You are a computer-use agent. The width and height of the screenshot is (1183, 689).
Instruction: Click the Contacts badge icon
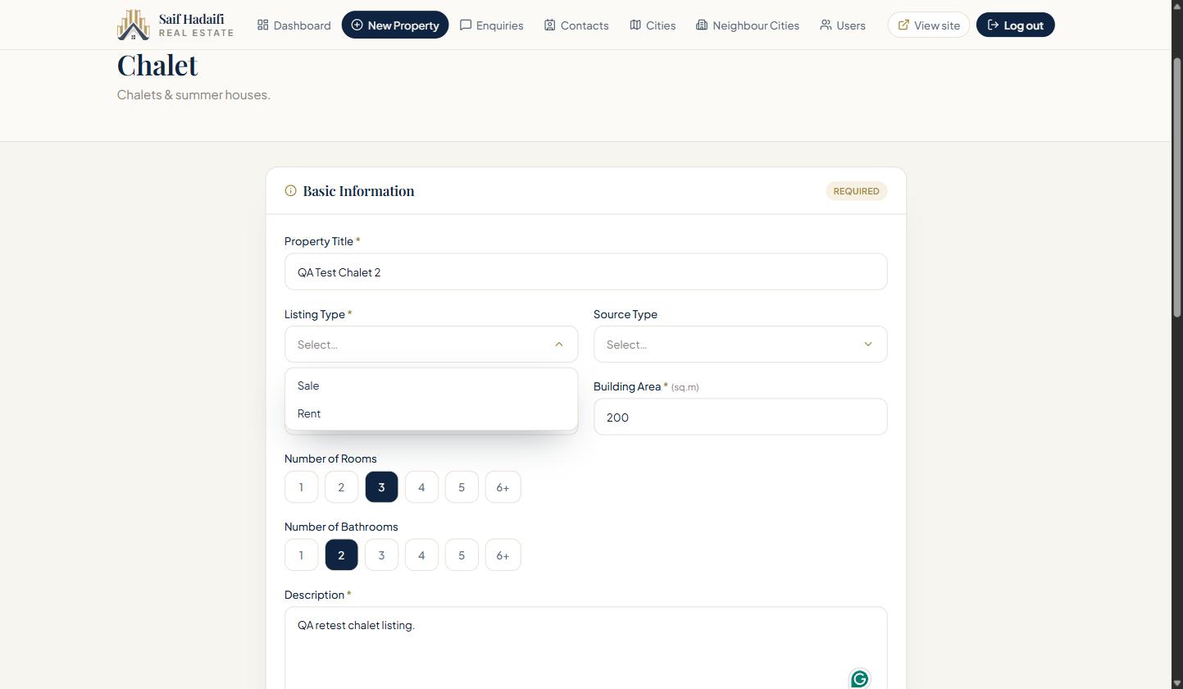click(550, 25)
